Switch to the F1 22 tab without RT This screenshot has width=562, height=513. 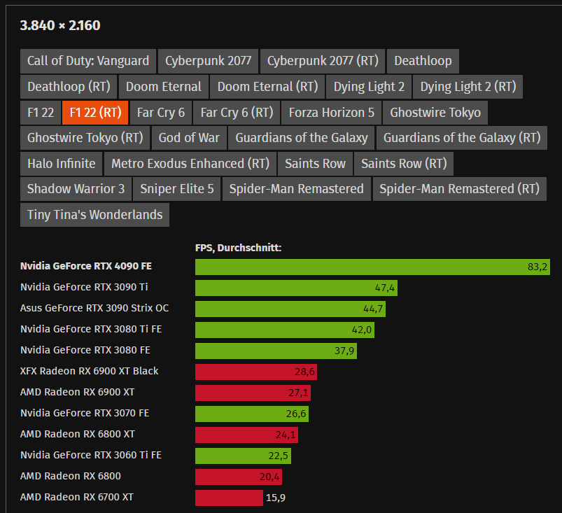click(41, 113)
